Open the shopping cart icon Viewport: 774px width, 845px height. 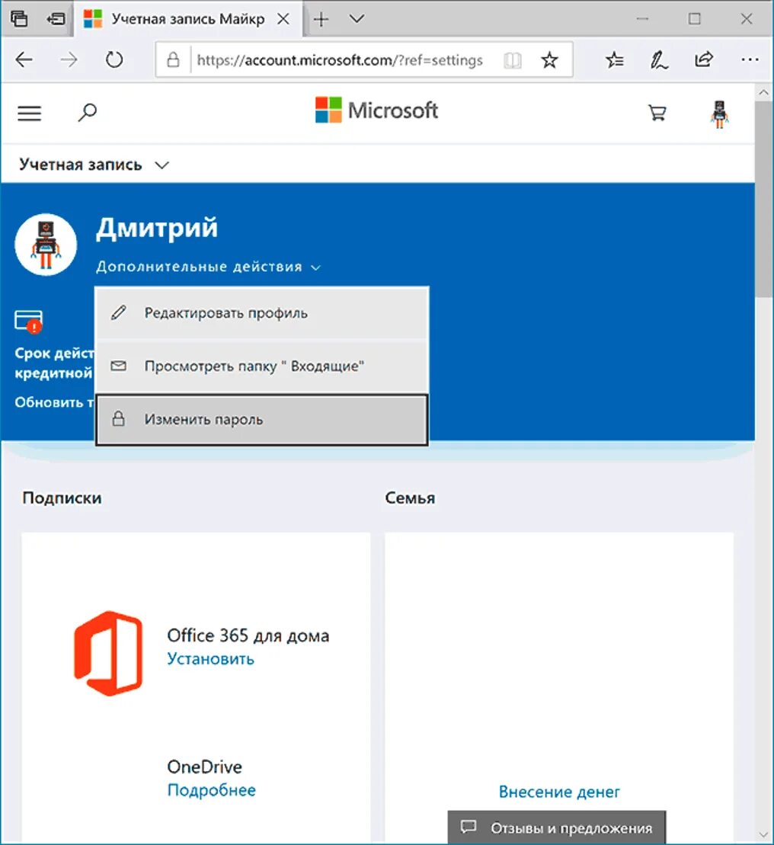click(657, 112)
